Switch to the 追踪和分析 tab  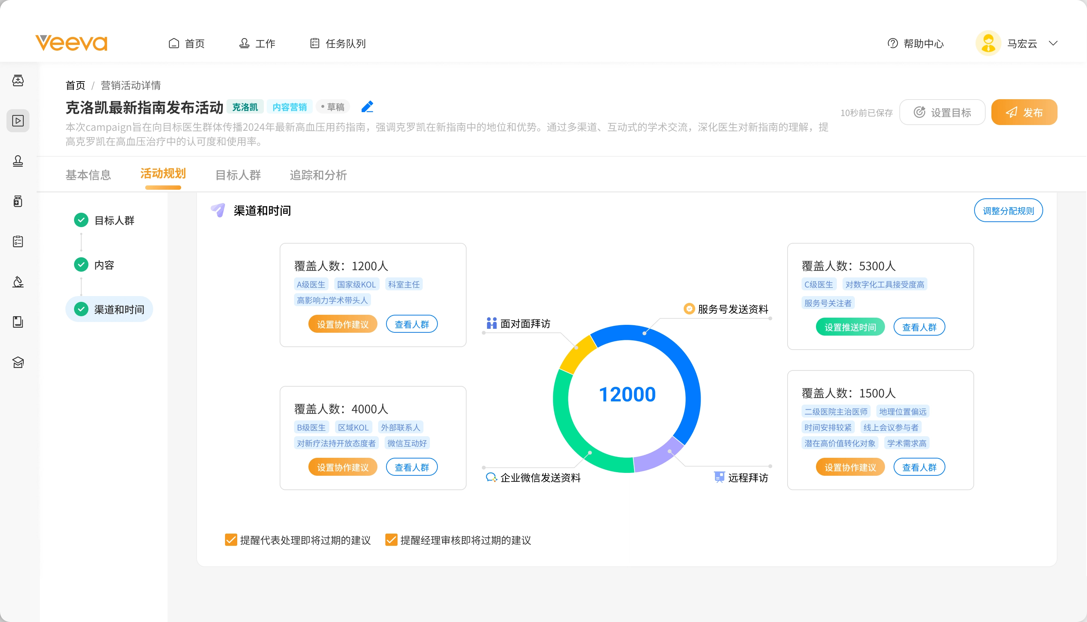point(318,175)
